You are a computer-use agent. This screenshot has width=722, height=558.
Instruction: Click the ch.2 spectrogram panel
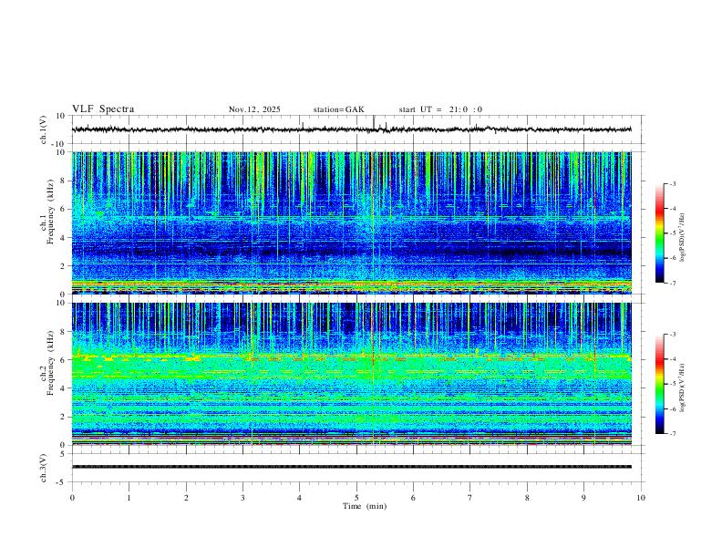coord(352,374)
